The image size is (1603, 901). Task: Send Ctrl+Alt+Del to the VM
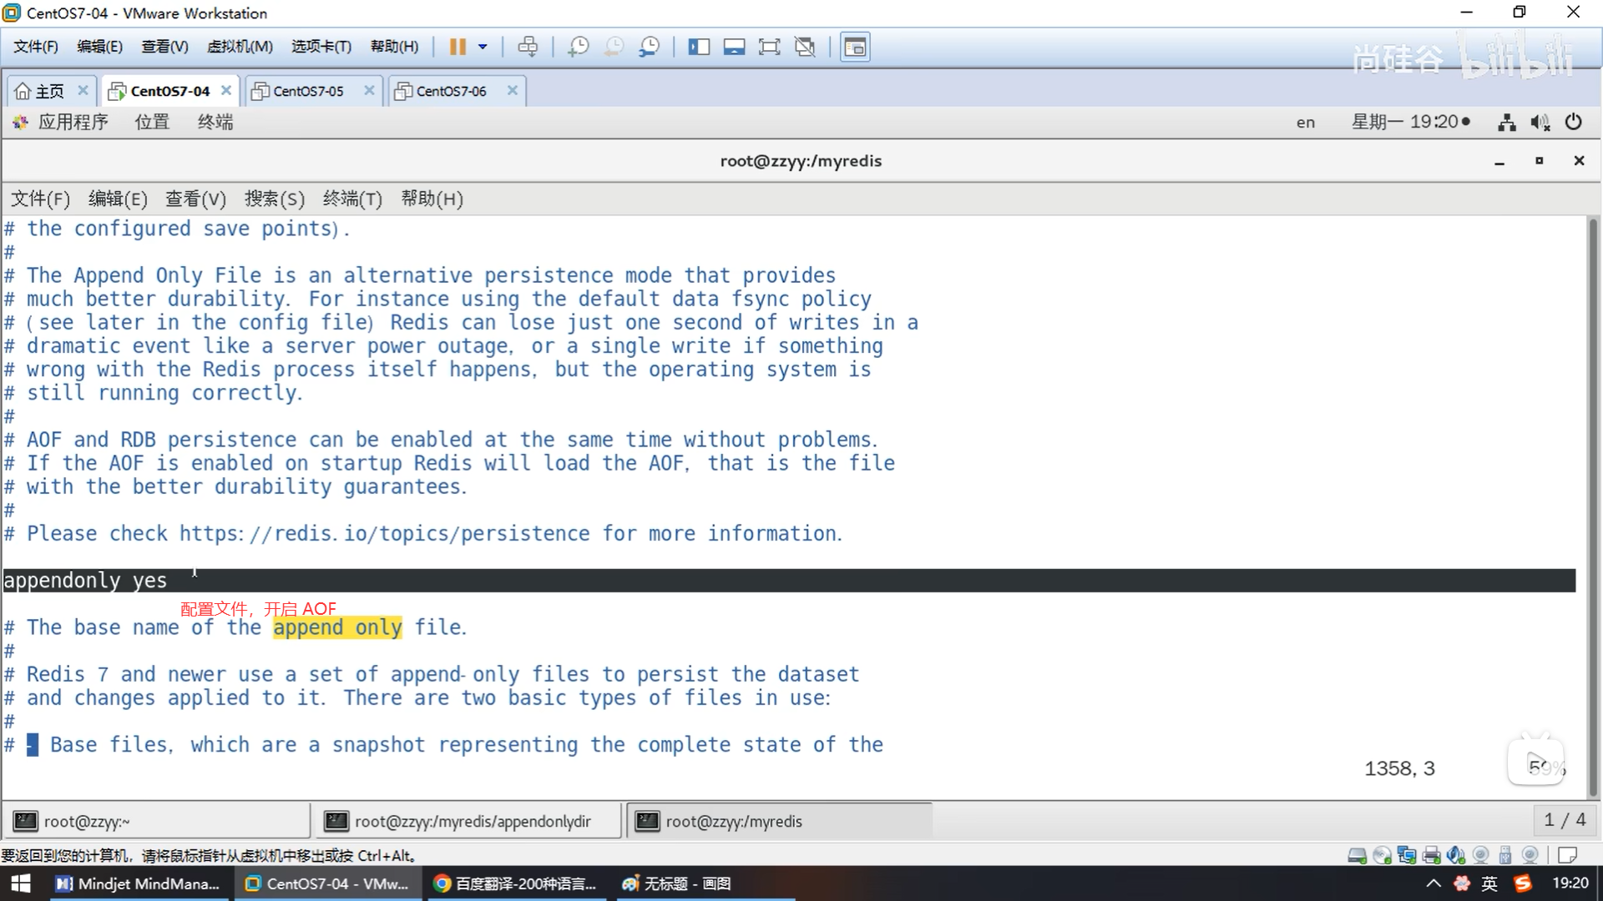point(528,47)
